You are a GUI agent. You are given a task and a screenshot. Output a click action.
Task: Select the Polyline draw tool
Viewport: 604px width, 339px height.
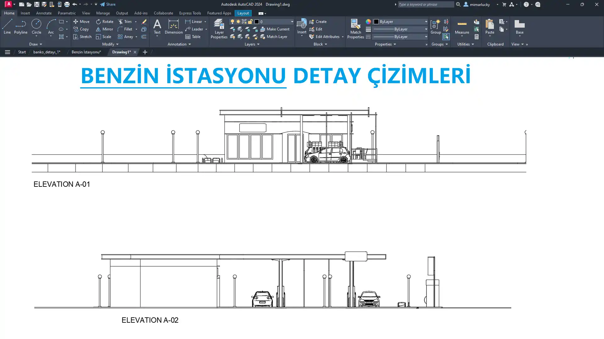(x=21, y=26)
